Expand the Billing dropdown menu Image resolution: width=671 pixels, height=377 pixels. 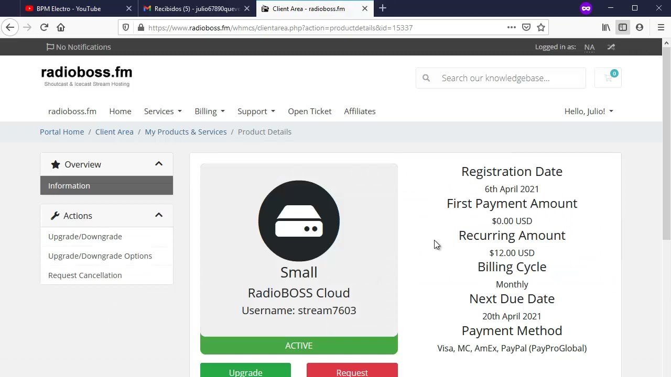[210, 111]
